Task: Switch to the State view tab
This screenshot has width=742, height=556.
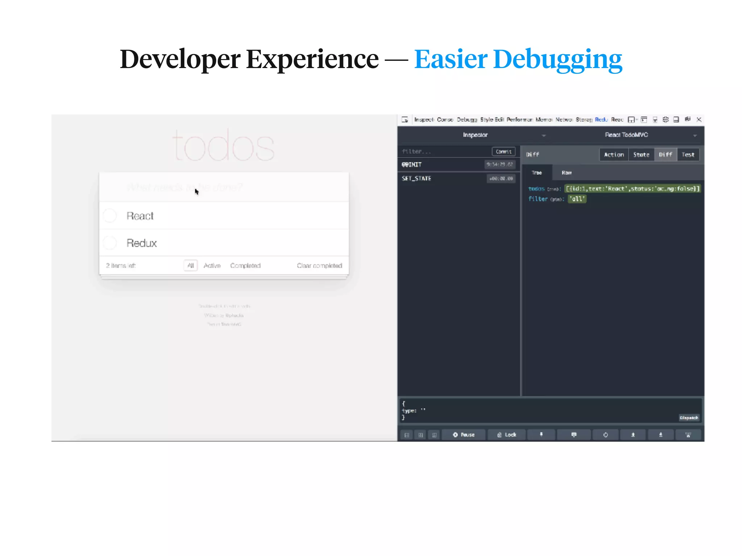Action: point(641,155)
